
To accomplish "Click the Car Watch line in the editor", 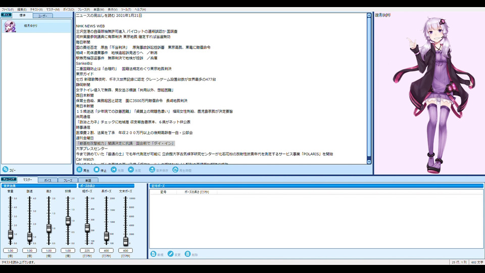I will click(x=85, y=159).
